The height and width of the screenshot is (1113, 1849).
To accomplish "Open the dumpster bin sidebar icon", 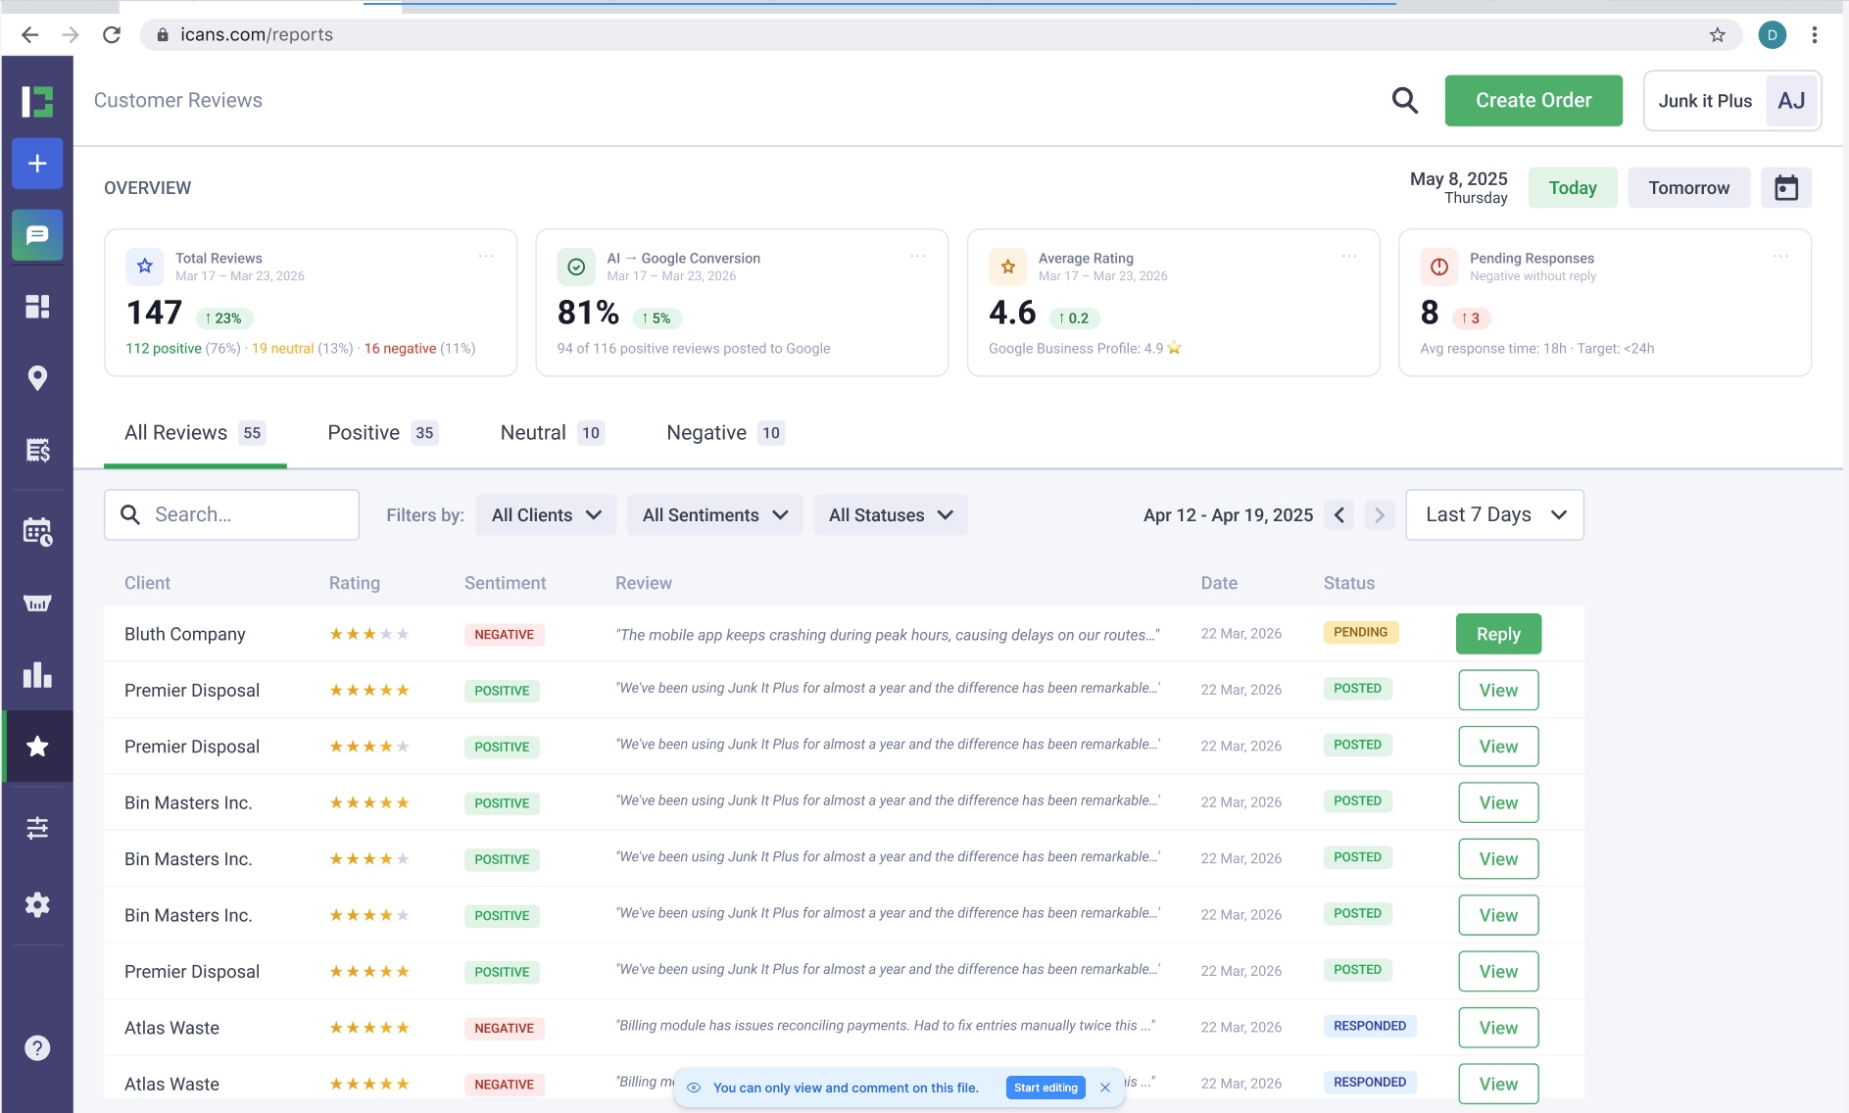I will coord(37,603).
